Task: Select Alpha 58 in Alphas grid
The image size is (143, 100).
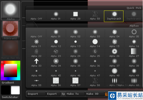Action: coord(95,82)
